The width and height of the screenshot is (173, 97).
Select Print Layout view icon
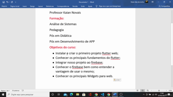tap(142, 91)
